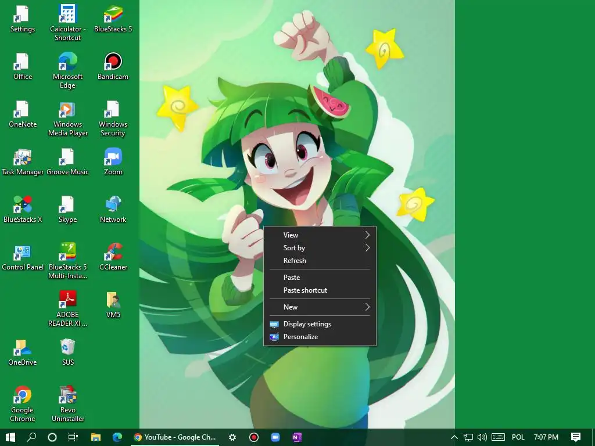Select the SUS recycle bin icon
Screen dimensions: 595x446
(67, 353)
